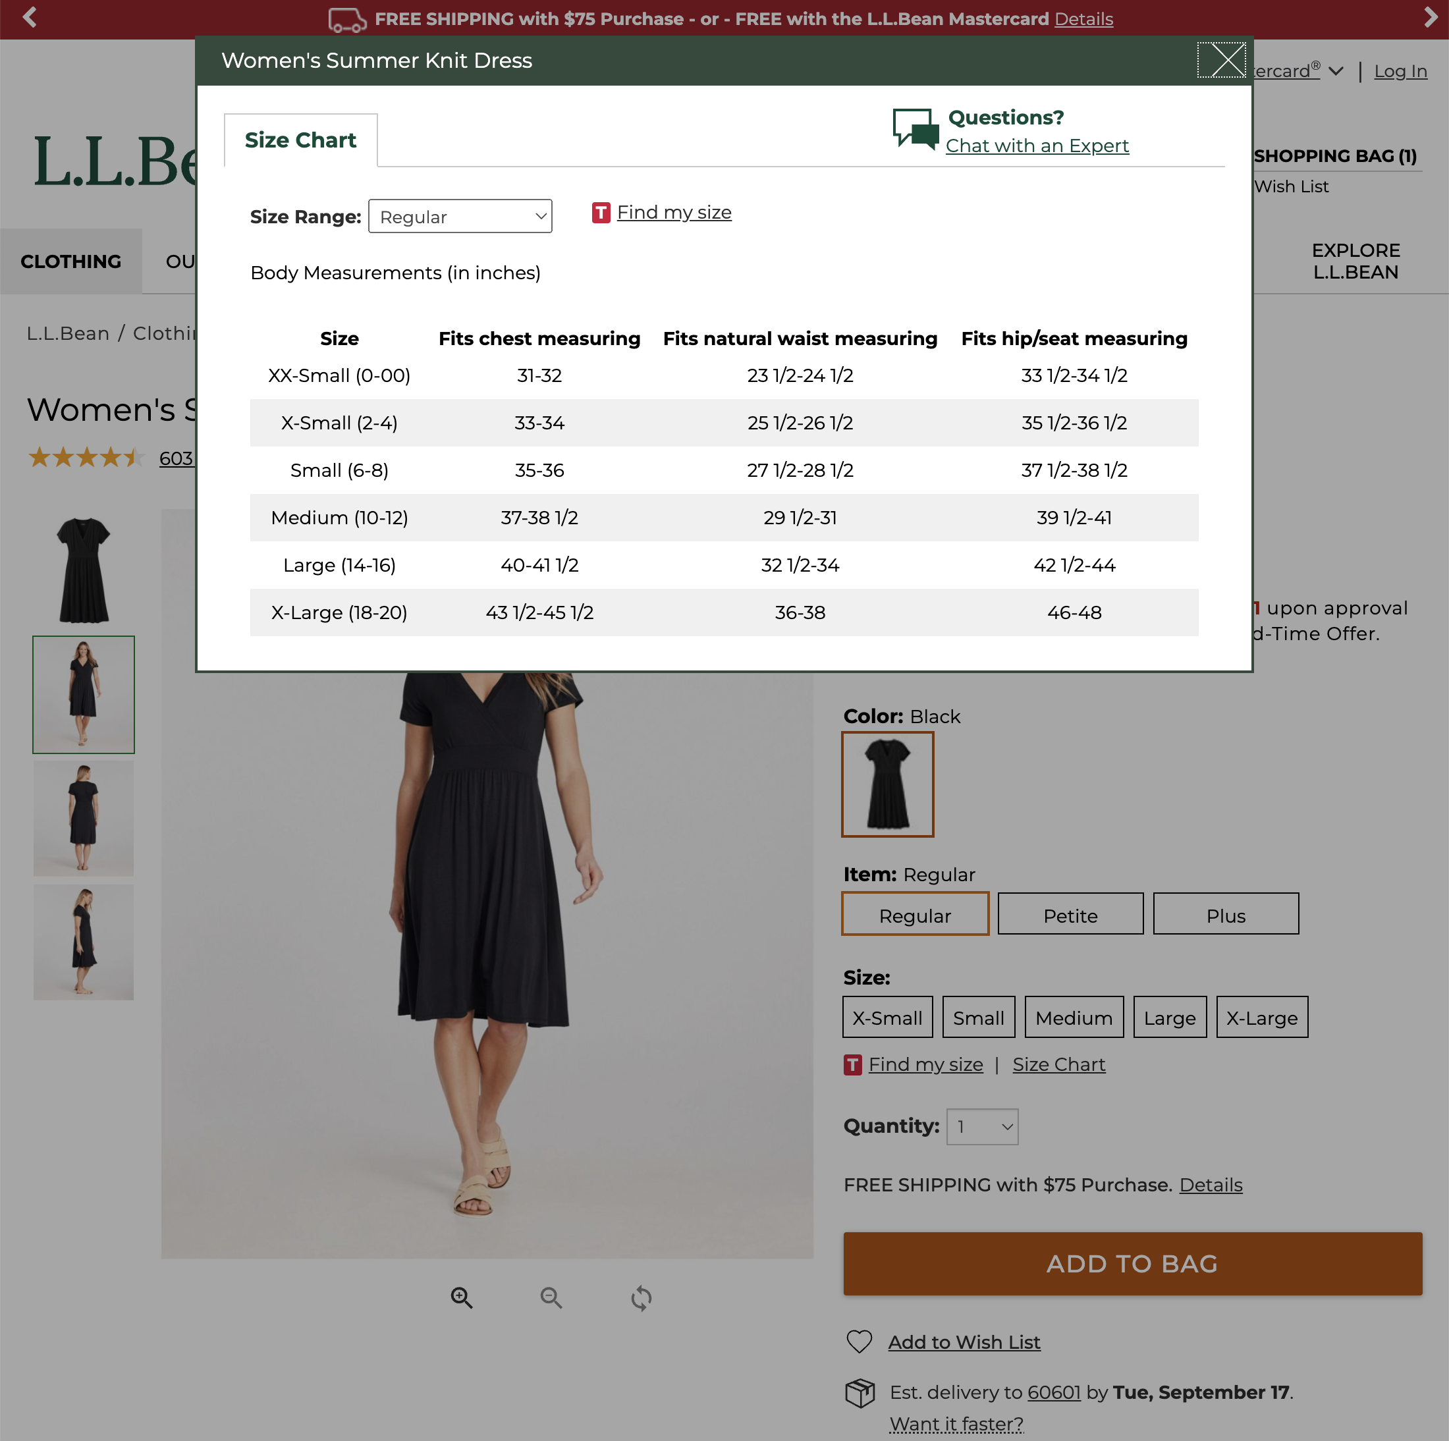The height and width of the screenshot is (1441, 1449).
Task: Open the Chat with an Expert link
Action: (1037, 146)
